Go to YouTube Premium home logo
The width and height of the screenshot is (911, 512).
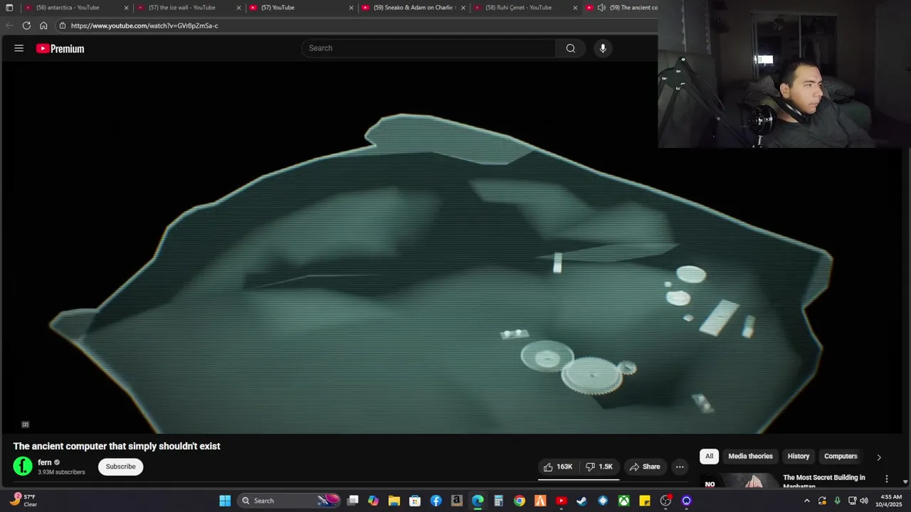[60, 48]
